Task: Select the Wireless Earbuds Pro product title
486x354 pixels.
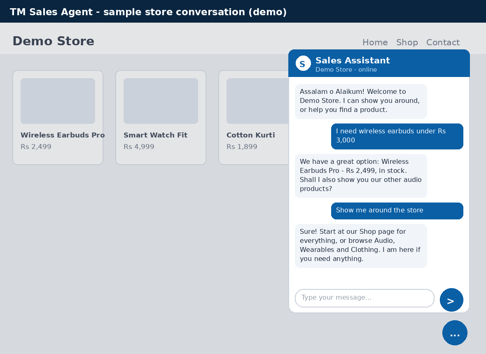Action: tap(63, 135)
